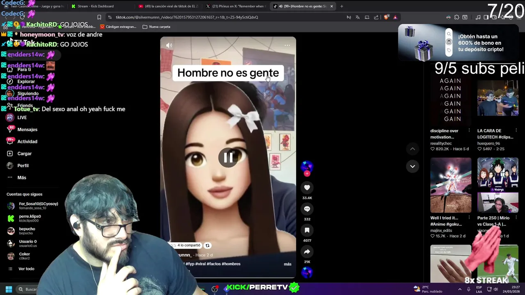Go to the previous video arrow
Screen dimensions: 525x295
coord(413,149)
